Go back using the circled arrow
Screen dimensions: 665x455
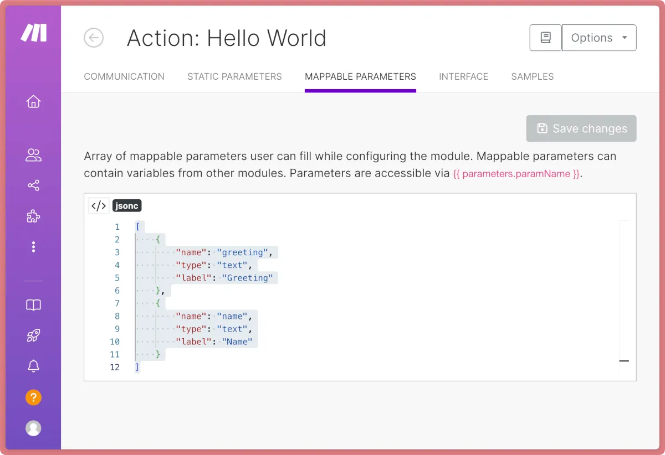point(94,38)
